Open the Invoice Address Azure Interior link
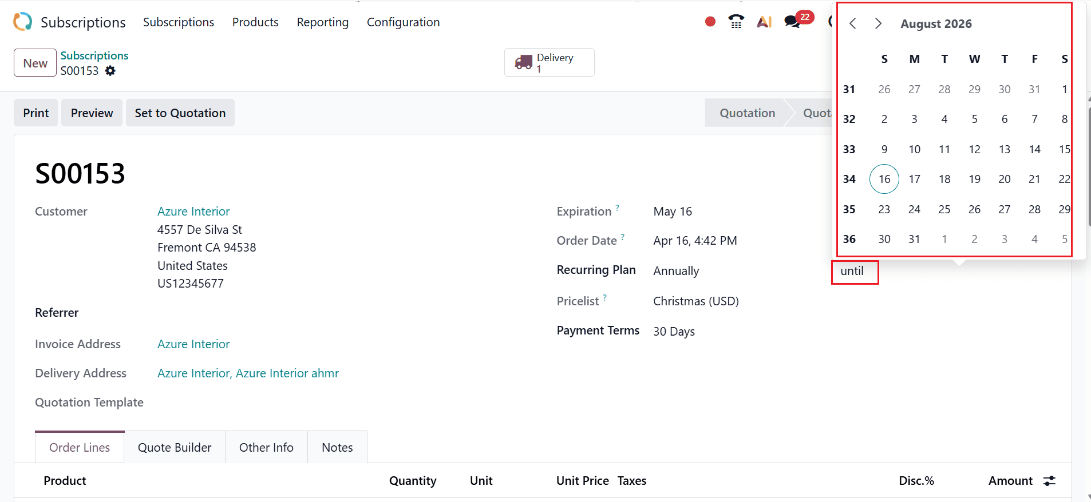Image resolution: width=1091 pixels, height=502 pixels. coord(193,344)
